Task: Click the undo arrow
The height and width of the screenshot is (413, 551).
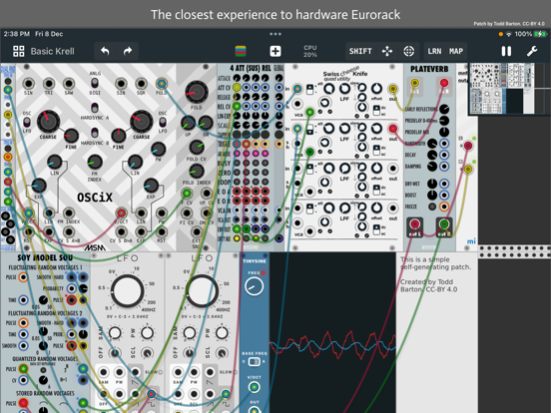Action: (x=105, y=51)
